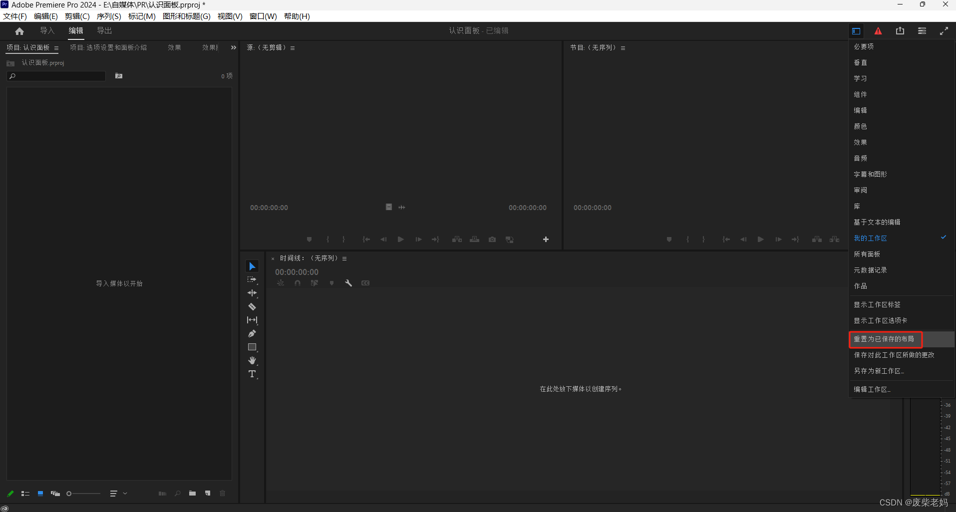Open the Timeline panel menu
This screenshot has height=512, width=956.
[344, 258]
